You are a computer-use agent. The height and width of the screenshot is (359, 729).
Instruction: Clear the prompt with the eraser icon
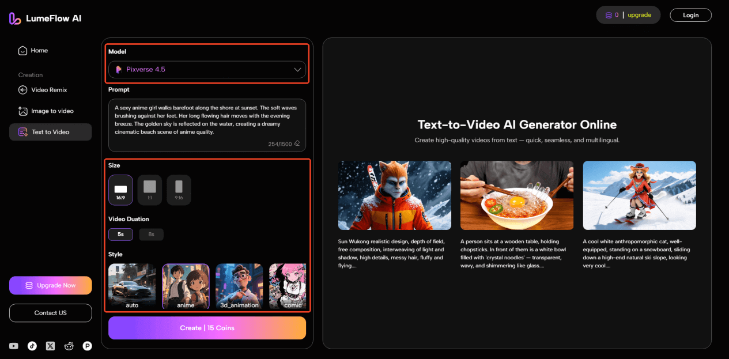(x=297, y=143)
